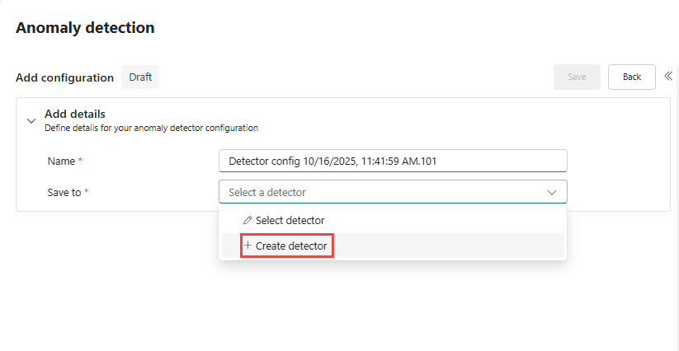Choose the Create detector option
The width and height of the screenshot is (679, 351).
tap(393, 246)
